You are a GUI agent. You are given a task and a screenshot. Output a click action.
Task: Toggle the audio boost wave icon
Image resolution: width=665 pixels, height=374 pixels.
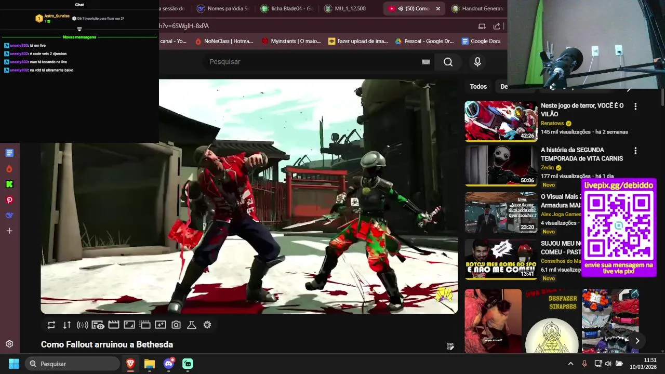click(82, 325)
